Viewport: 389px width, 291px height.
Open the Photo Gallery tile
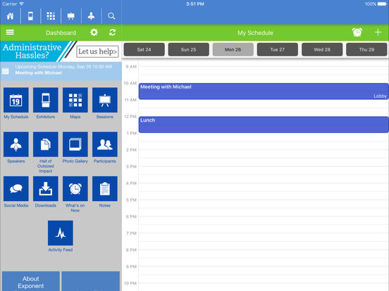click(x=75, y=145)
